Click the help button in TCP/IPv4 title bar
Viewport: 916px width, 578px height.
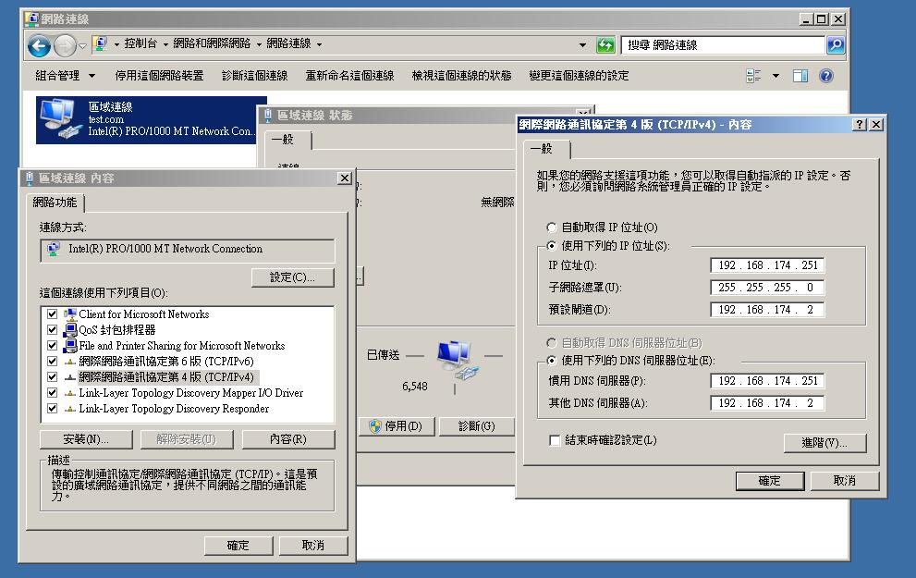(x=860, y=124)
